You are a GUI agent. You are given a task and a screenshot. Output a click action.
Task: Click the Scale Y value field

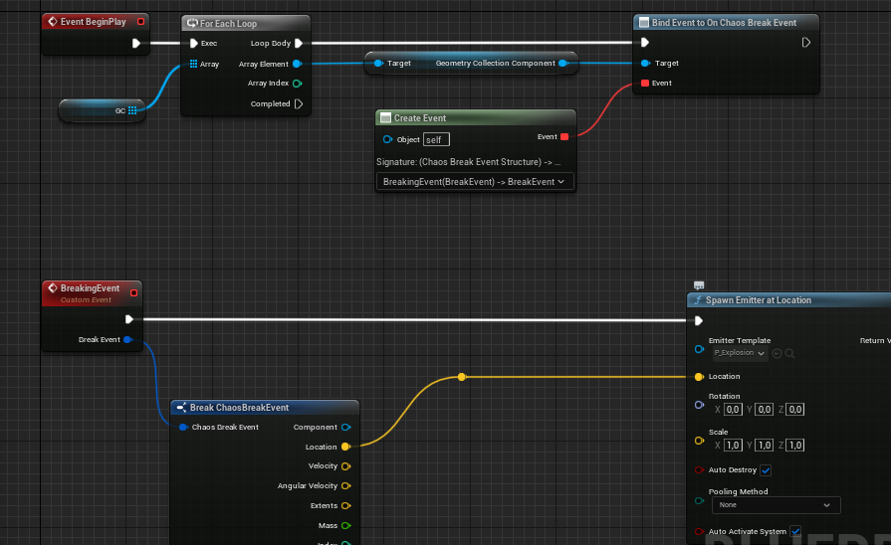(x=765, y=446)
